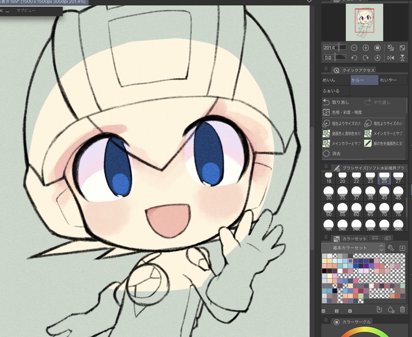Choose brush size 35
Viewport: 412px width, 337px height.
click(x=342, y=193)
